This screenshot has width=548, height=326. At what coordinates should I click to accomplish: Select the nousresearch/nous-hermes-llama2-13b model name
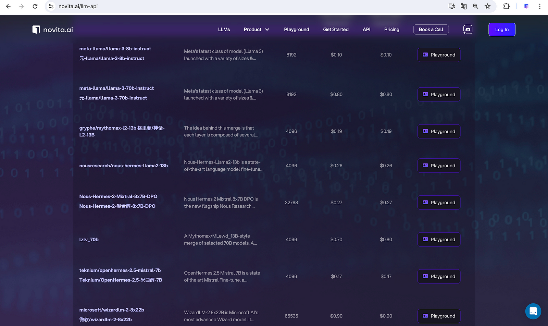(124, 166)
